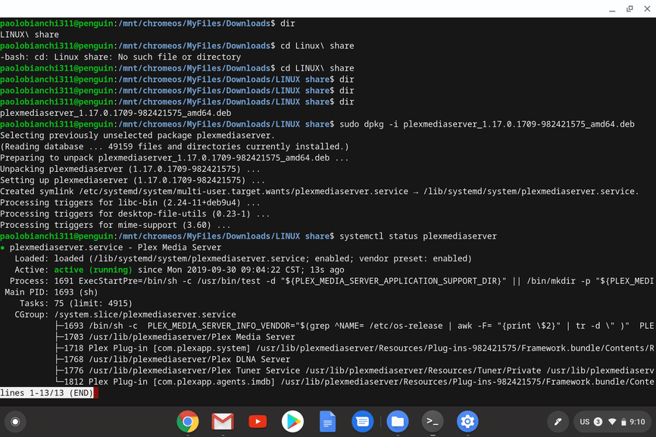Restore down the terminal window
The image size is (656, 437).
pos(629,9)
